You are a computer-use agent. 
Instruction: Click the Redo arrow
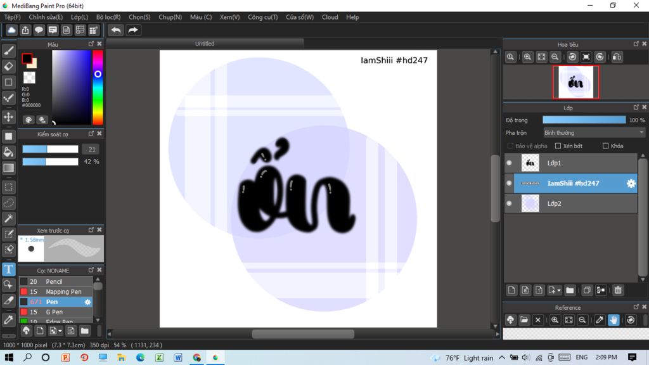[133, 30]
